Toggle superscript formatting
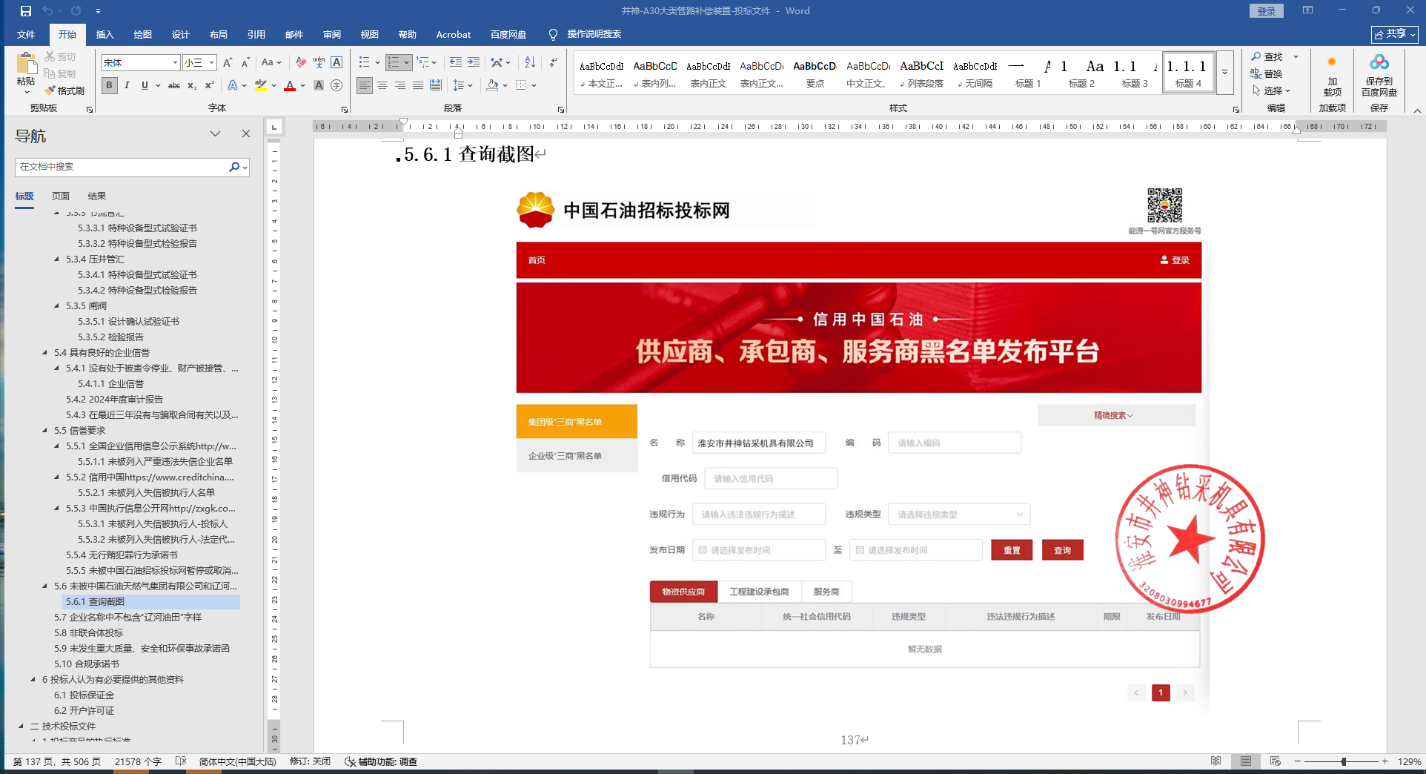 [x=210, y=85]
